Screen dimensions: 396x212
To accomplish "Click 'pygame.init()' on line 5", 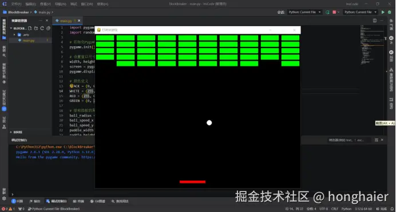I will click(x=82, y=47).
